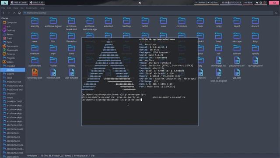Select the user-dirs.dirs file
Viewport: 280px width, 158px height.
click(x=71, y=74)
